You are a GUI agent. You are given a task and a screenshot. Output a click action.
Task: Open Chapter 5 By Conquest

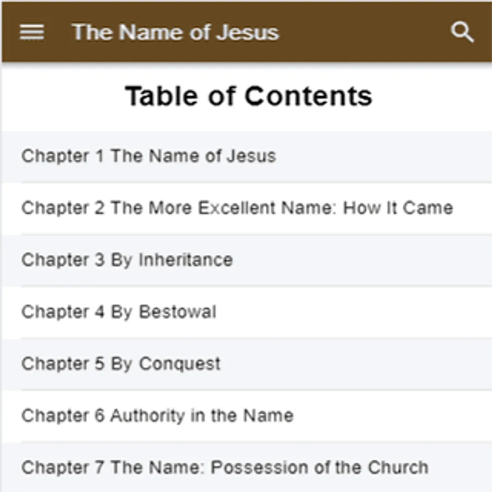pyautogui.click(x=121, y=364)
